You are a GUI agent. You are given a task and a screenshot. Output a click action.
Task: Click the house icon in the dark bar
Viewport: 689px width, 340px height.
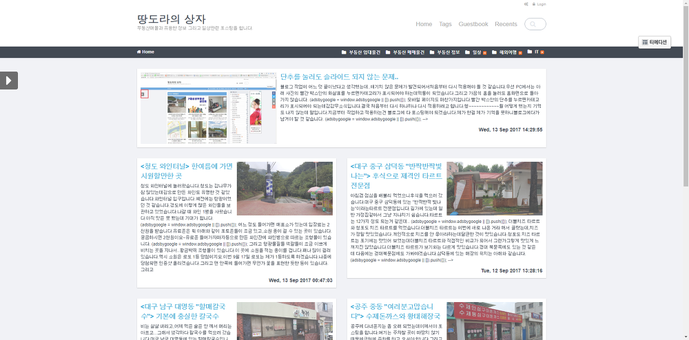[x=139, y=52]
